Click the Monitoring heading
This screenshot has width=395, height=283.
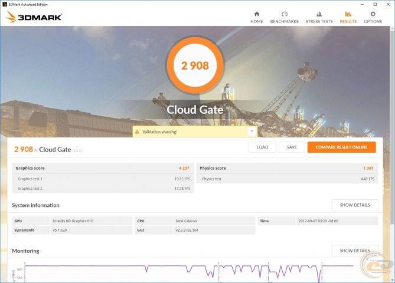pyautogui.click(x=25, y=251)
